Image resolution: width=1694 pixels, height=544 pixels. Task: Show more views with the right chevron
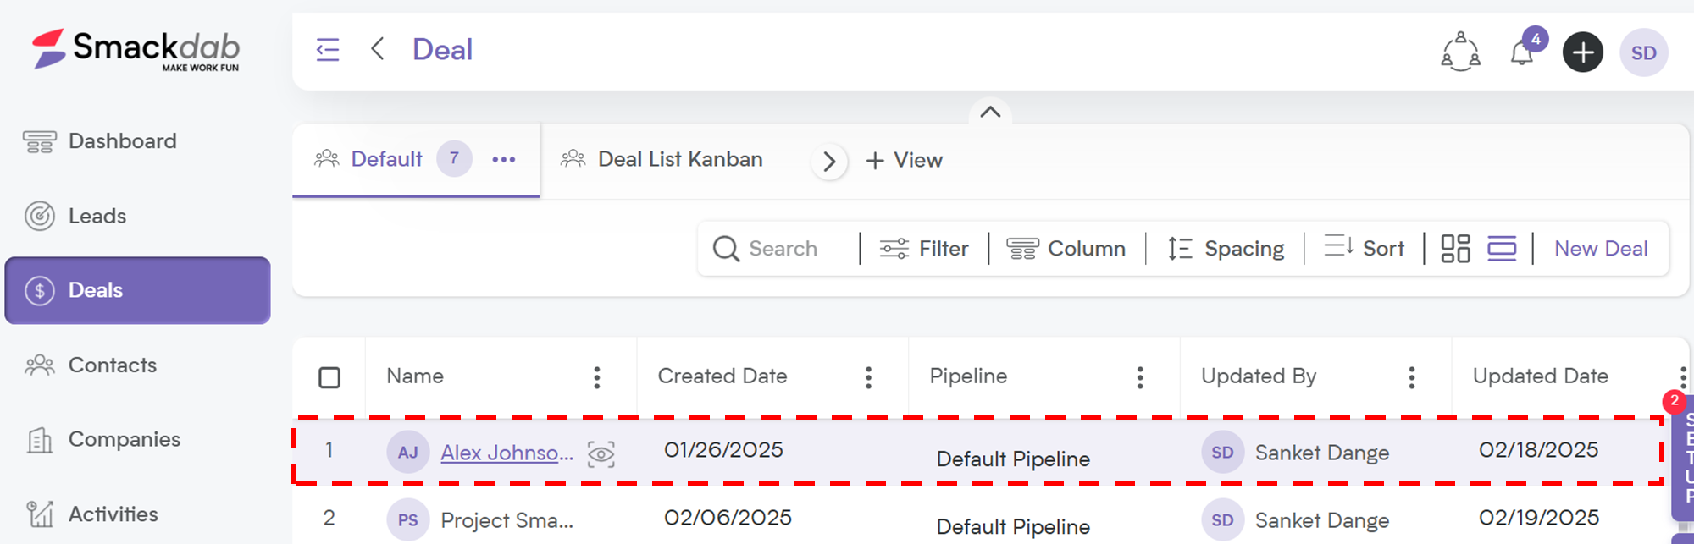tap(829, 161)
